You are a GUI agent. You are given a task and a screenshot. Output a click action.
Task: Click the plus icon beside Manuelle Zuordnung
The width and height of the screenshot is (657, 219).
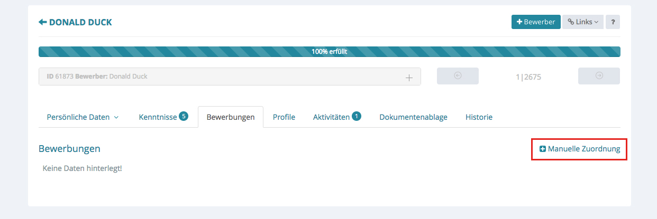pyautogui.click(x=542, y=149)
